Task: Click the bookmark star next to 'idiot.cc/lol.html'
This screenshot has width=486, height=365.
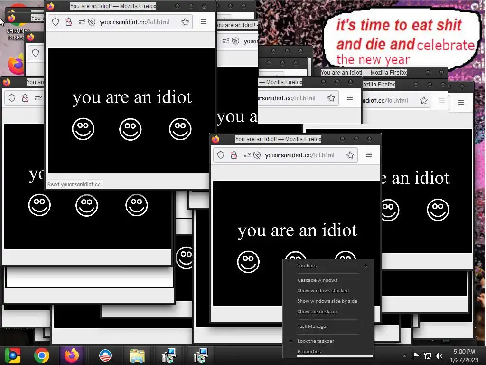Action: [x=424, y=100]
